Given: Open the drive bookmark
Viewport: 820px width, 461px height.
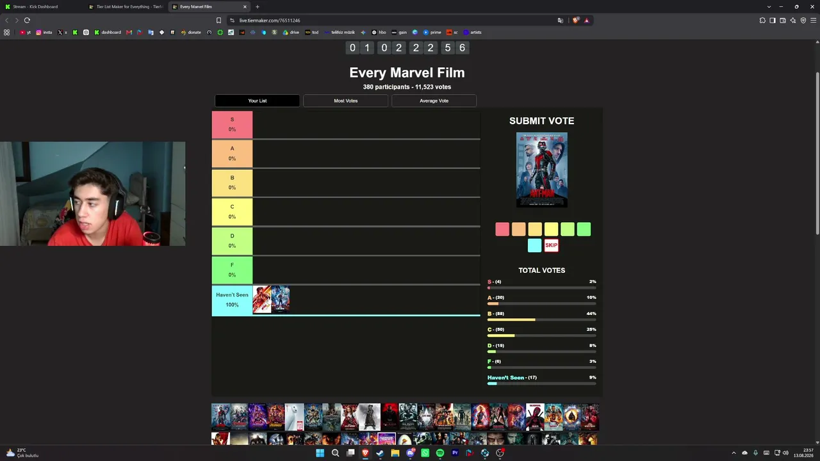Looking at the screenshot, I should click(x=291, y=32).
